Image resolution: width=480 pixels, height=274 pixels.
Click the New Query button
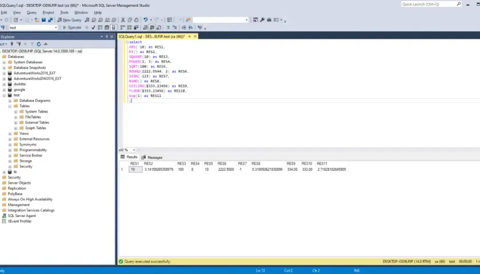(x=69, y=20)
